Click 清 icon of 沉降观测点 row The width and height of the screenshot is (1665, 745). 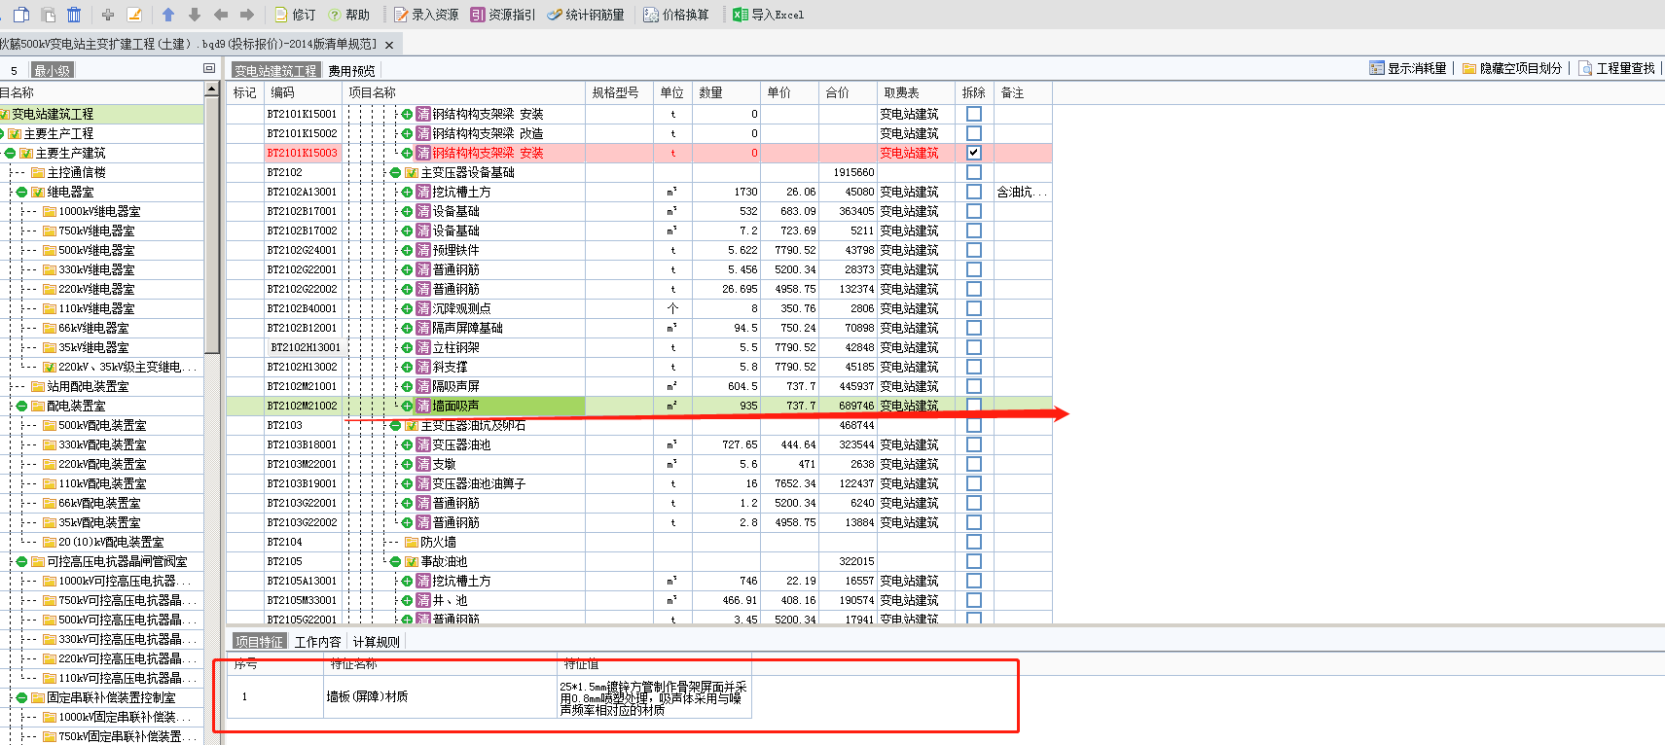click(423, 308)
